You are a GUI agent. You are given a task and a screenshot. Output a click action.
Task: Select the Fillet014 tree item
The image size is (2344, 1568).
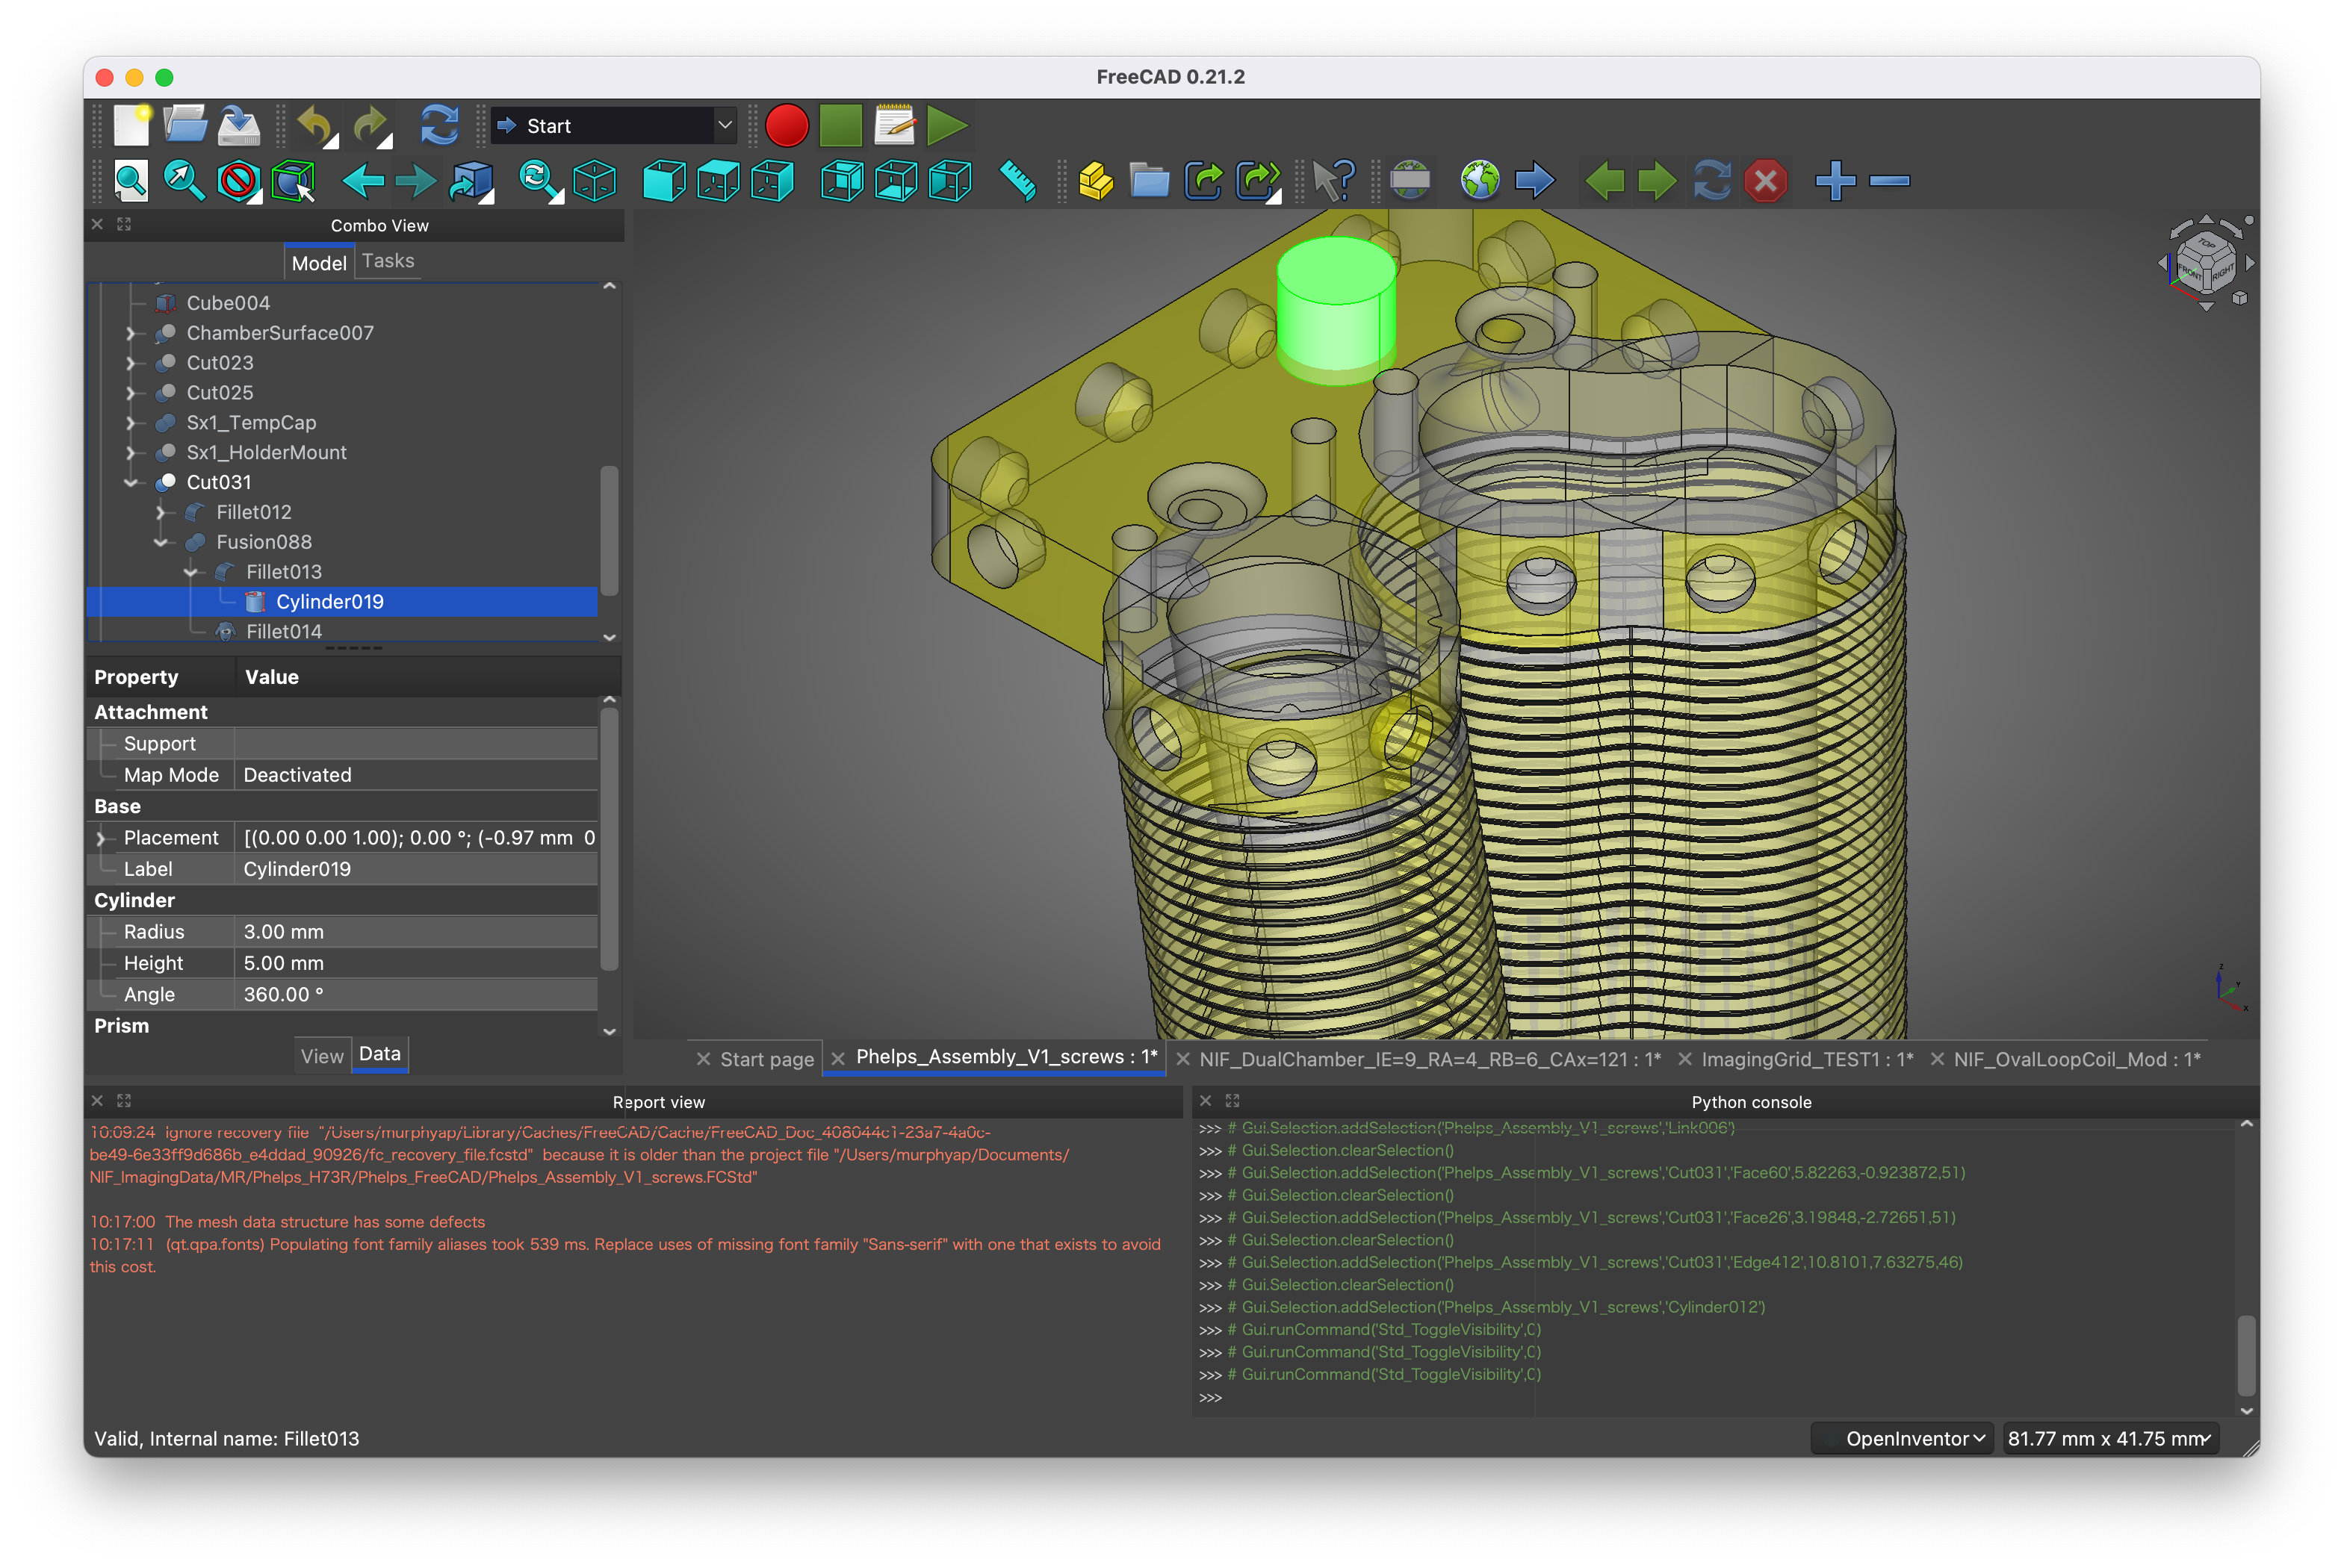(x=284, y=632)
